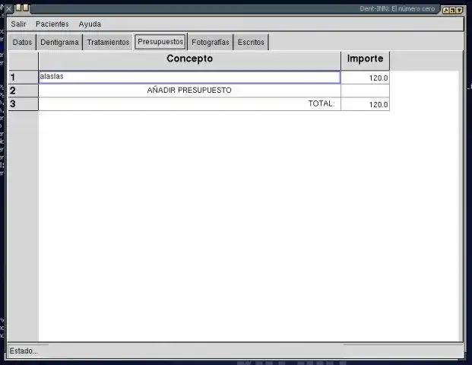Screen dimensions: 472x365
Task: Click the window close X icon
Action: 8,8
